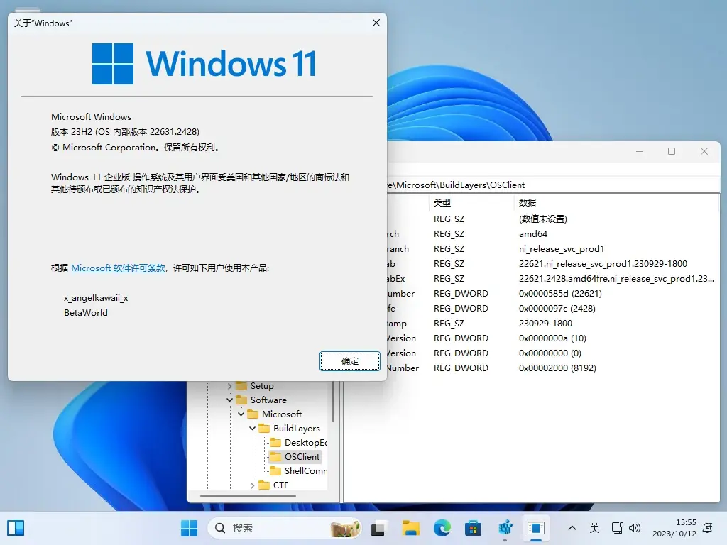Select the 230929-1800 timestamp value
Viewport: 727px width, 545px height.
(545, 323)
